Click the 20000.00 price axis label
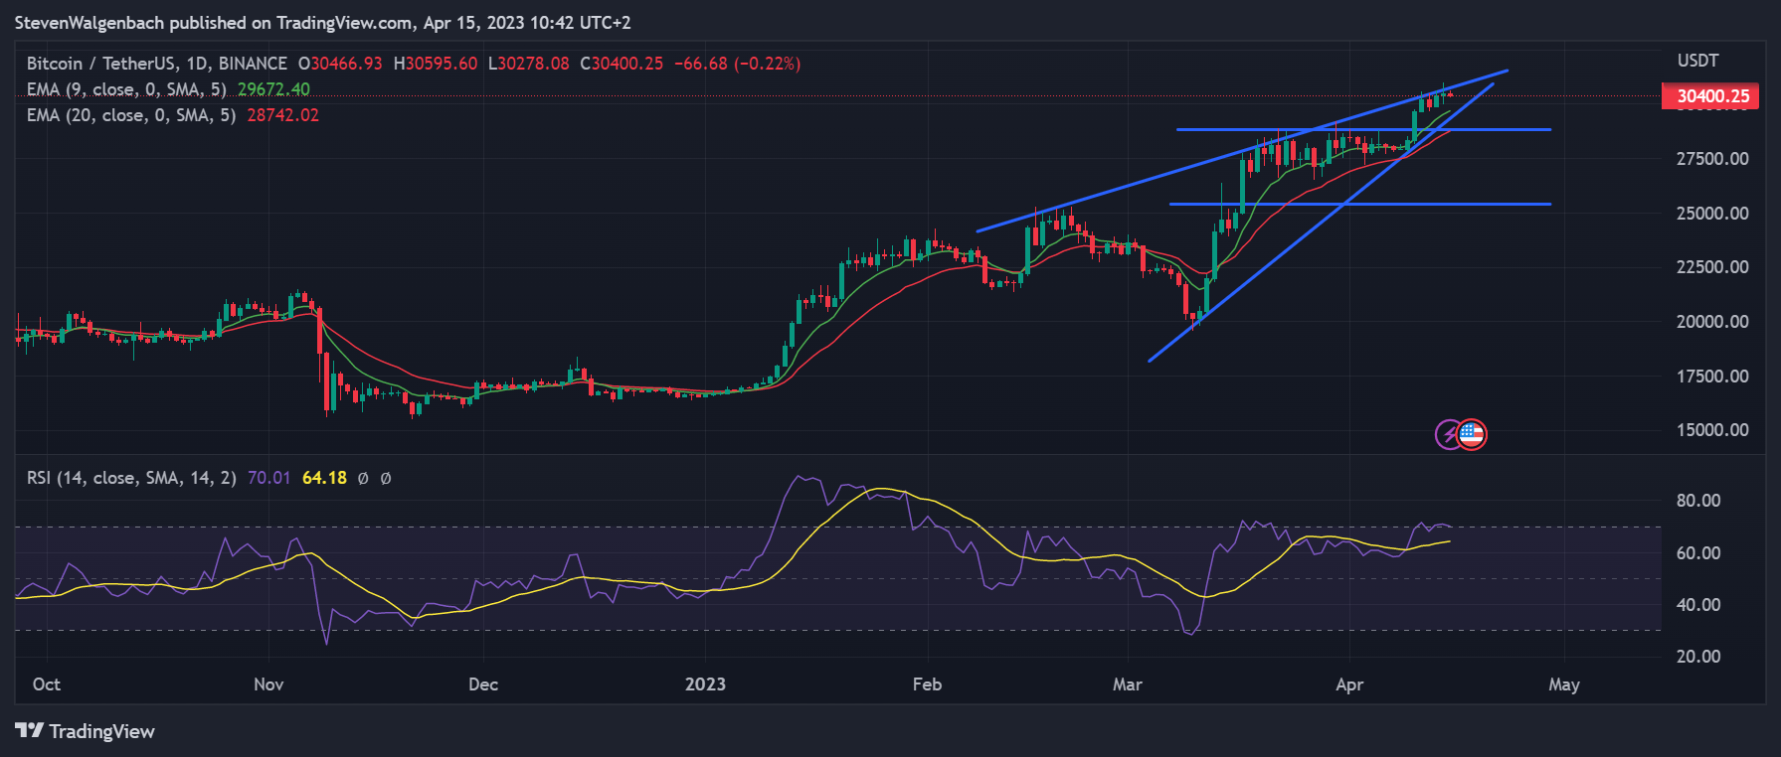Image resolution: width=1781 pixels, height=757 pixels. tap(1712, 322)
